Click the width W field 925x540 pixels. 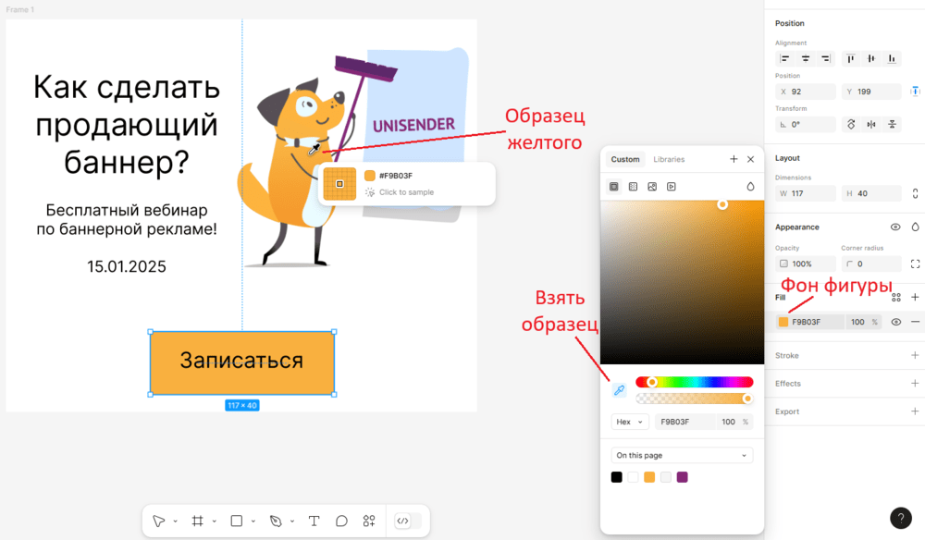806,193
